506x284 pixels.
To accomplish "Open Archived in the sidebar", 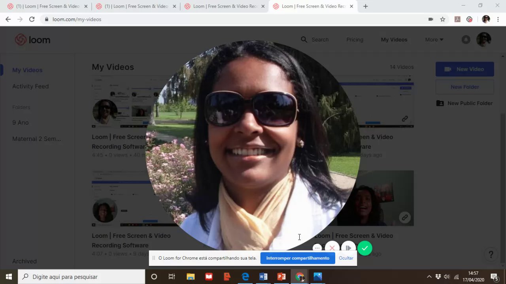I will pos(25,261).
